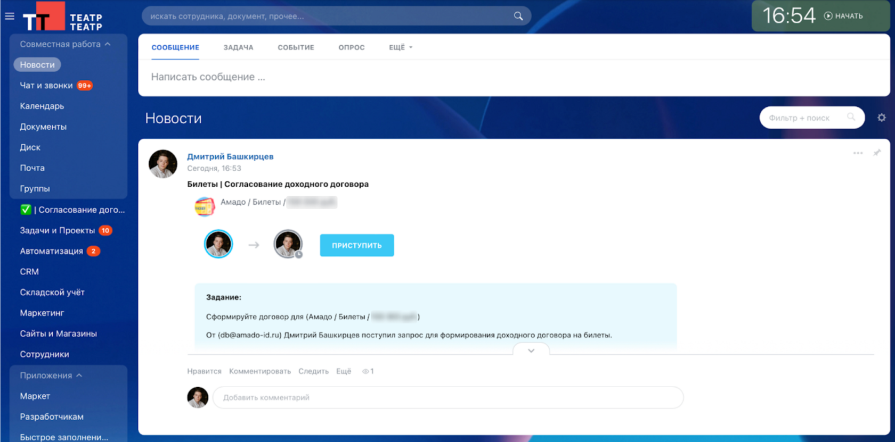Switch to the Событие tab

[x=296, y=47]
